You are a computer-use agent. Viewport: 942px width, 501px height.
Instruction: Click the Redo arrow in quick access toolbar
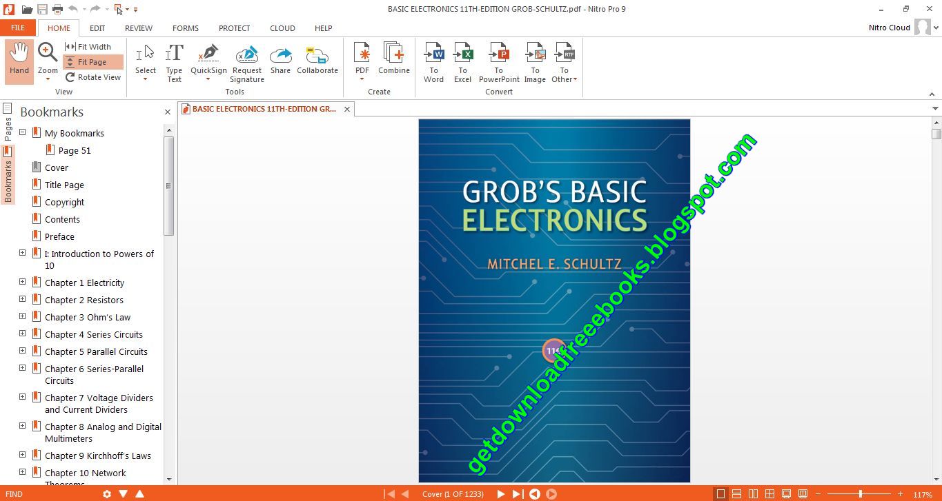[95, 9]
